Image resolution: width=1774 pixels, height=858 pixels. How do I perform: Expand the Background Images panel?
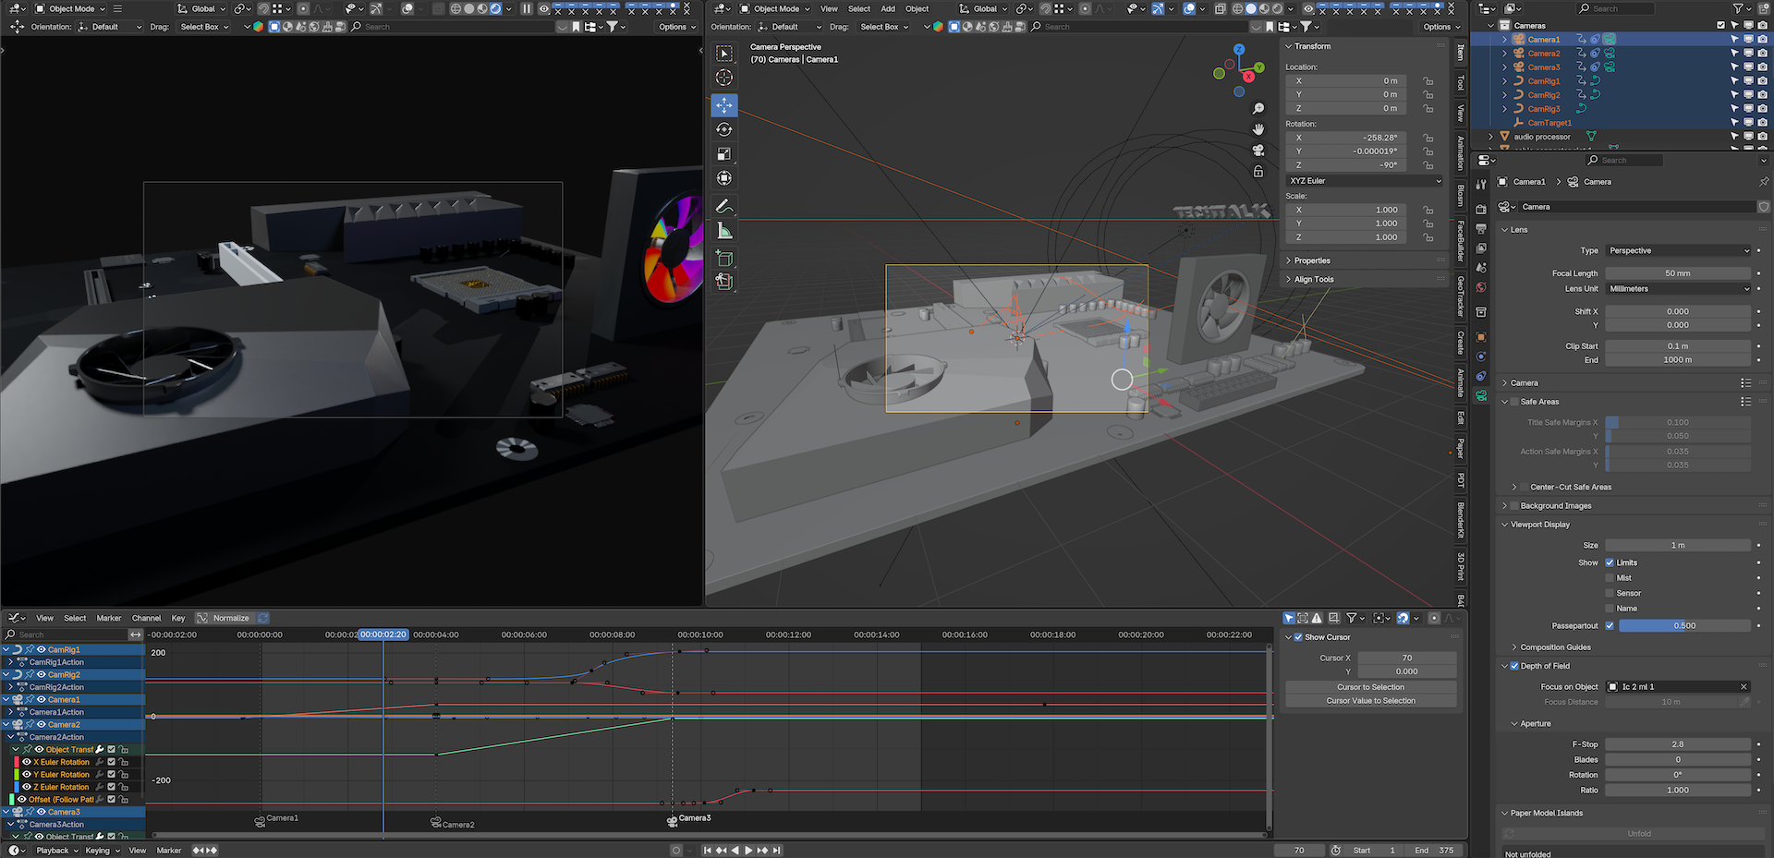(x=1505, y=506)
